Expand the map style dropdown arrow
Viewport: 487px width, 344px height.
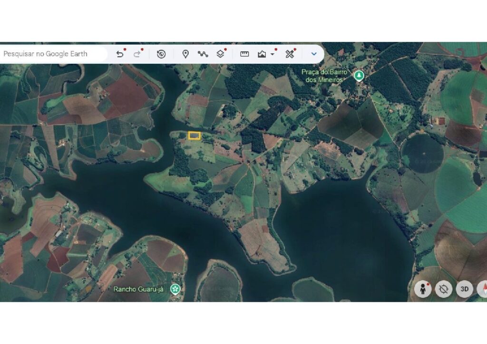273,54
